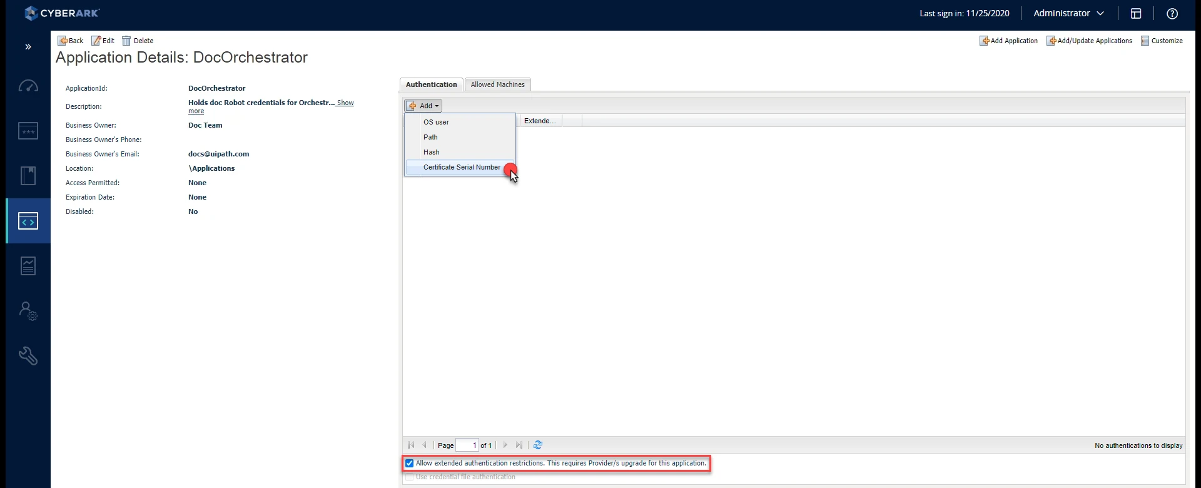1201x488 pixels.
Task: Open the Administration wrench icon in sidebar
Action: pyautogui.click(x=28, y=356)
